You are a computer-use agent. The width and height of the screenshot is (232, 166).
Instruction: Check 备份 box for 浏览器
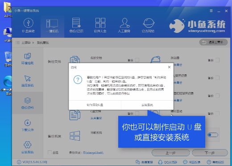217,60
